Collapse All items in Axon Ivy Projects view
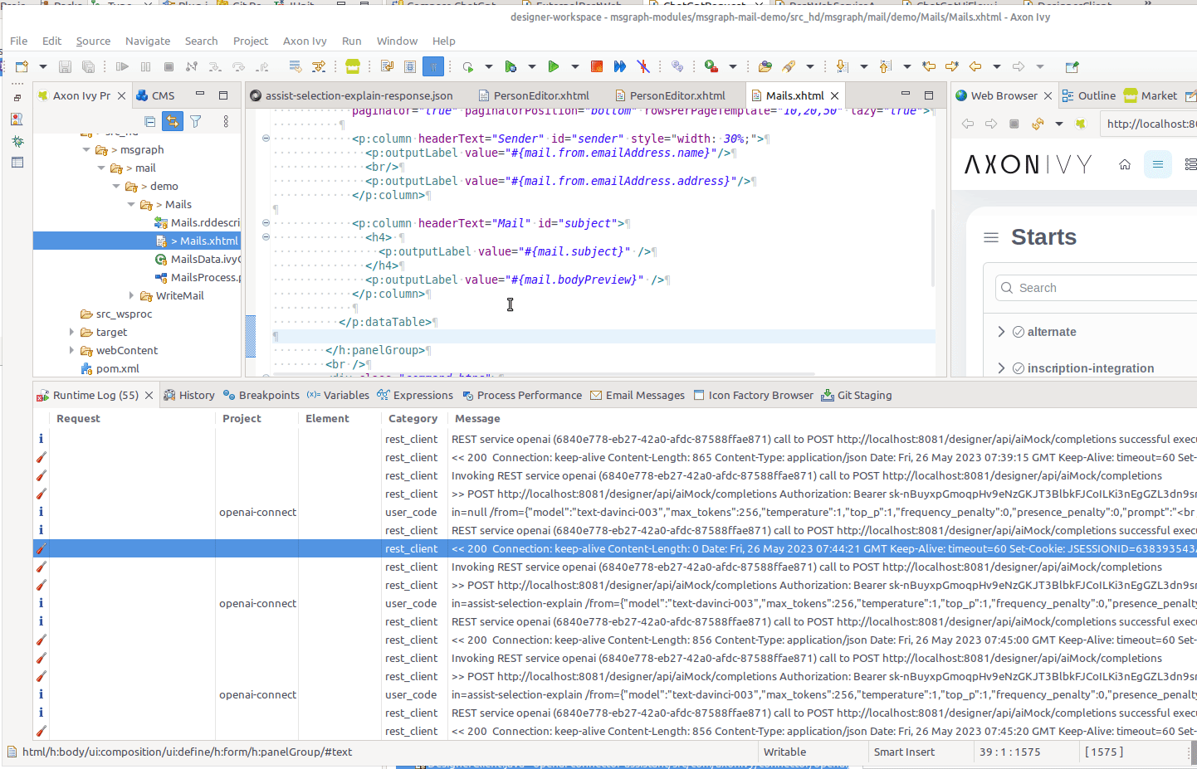The height and width of the screenshot is (769, 1197). coord(151,121)
